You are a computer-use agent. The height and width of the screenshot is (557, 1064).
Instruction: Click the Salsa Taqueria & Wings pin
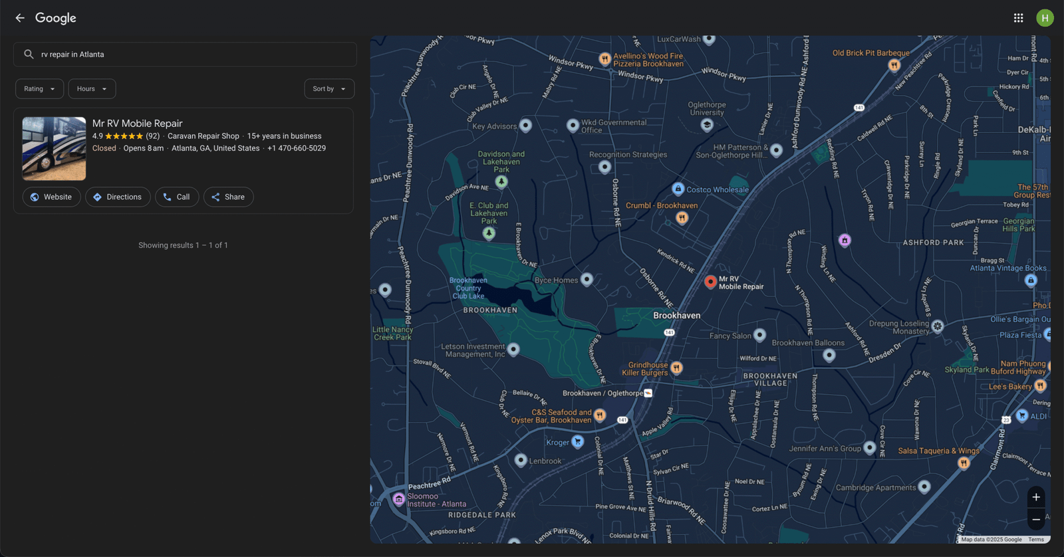pos(963,463)
